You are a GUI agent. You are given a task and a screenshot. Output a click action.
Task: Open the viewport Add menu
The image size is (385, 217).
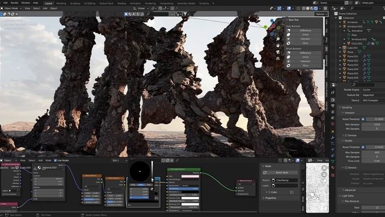(45, 8)
